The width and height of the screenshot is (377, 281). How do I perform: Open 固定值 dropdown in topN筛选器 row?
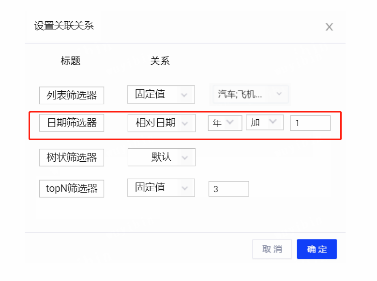coord(161,188)
